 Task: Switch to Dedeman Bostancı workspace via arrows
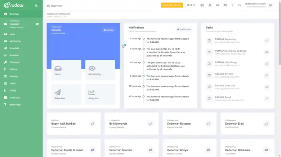208,124
